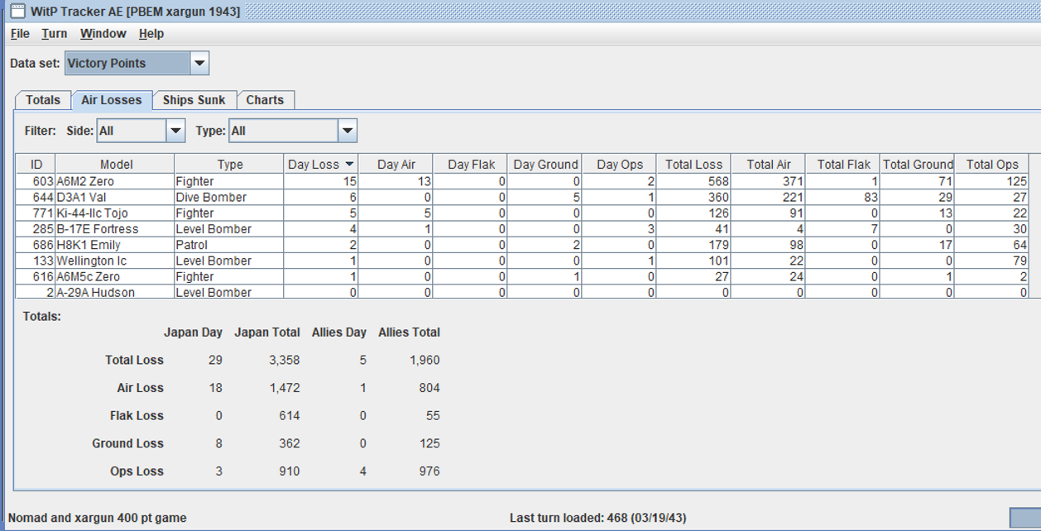1041x531 pixels.
Task: Sort by the Day Flak column header
Action: click(470, 164)
